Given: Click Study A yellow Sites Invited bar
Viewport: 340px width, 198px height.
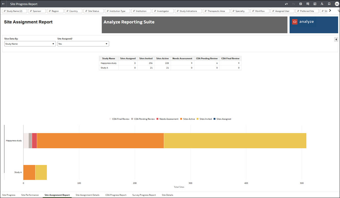Looking at the screenshot, I should pyautogui.click(x=41, y=172).
